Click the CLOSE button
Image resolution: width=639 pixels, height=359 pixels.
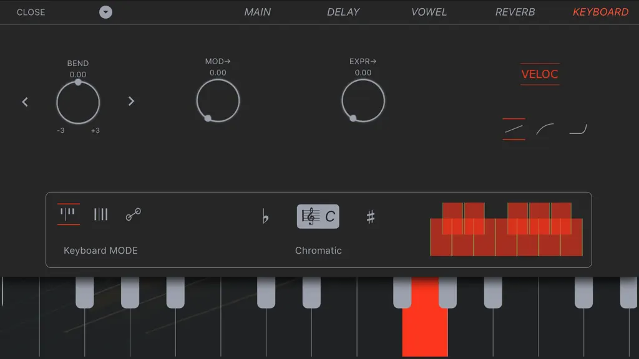click(31, 12)
